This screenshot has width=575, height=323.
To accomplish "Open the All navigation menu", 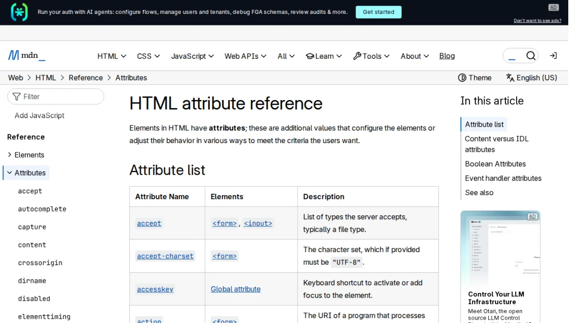I will (x=286, y=56).
